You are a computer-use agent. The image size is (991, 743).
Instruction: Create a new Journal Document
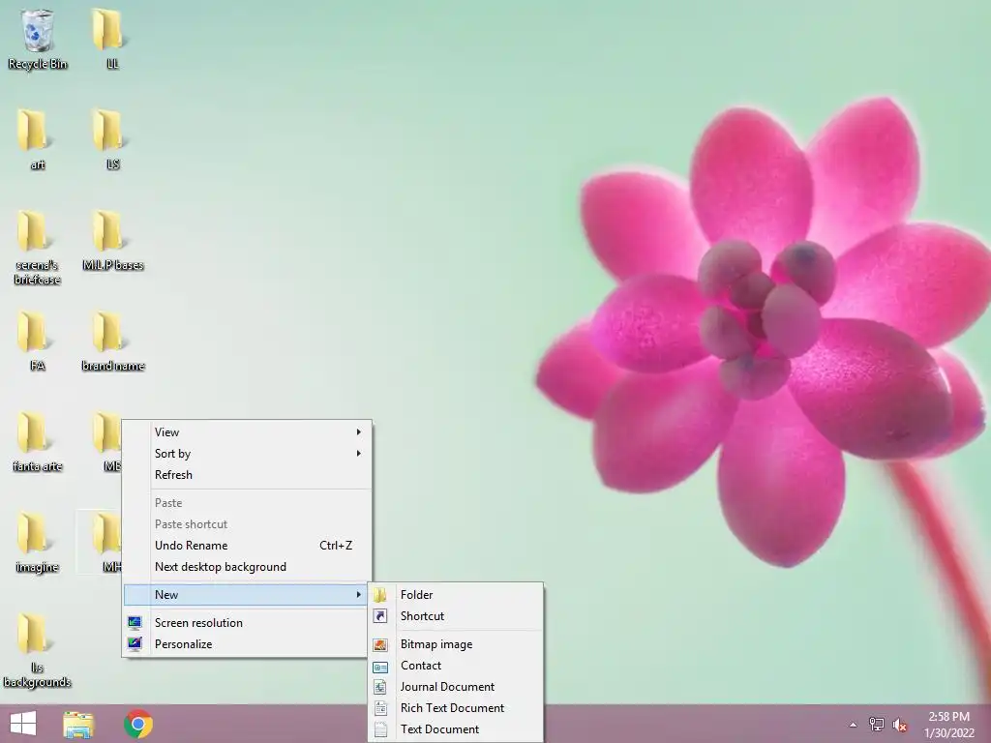456,688
